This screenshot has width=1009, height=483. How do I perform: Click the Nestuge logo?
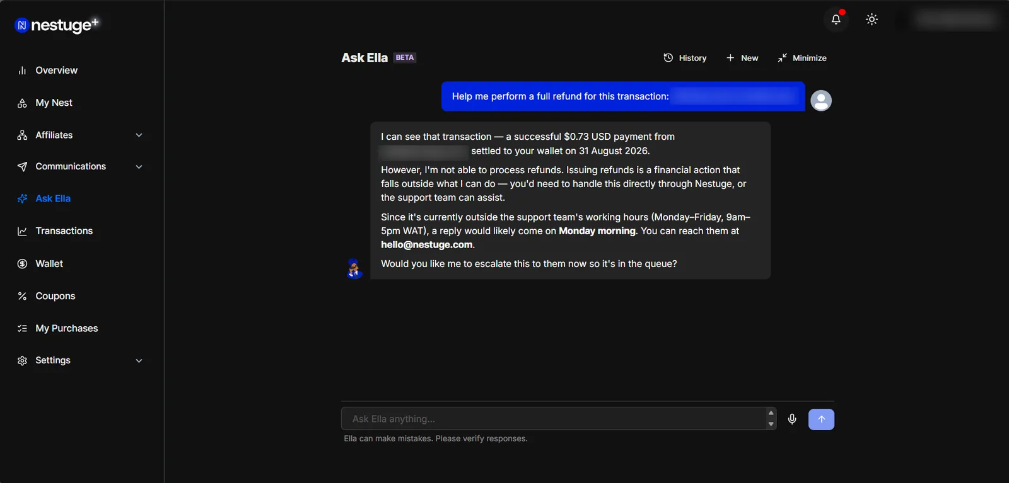57,25
